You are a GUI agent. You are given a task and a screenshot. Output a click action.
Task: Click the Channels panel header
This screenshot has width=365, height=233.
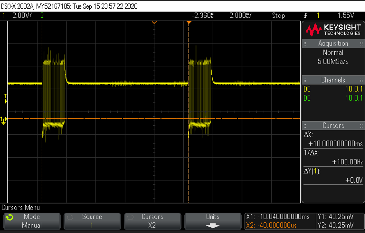point(333,80)
